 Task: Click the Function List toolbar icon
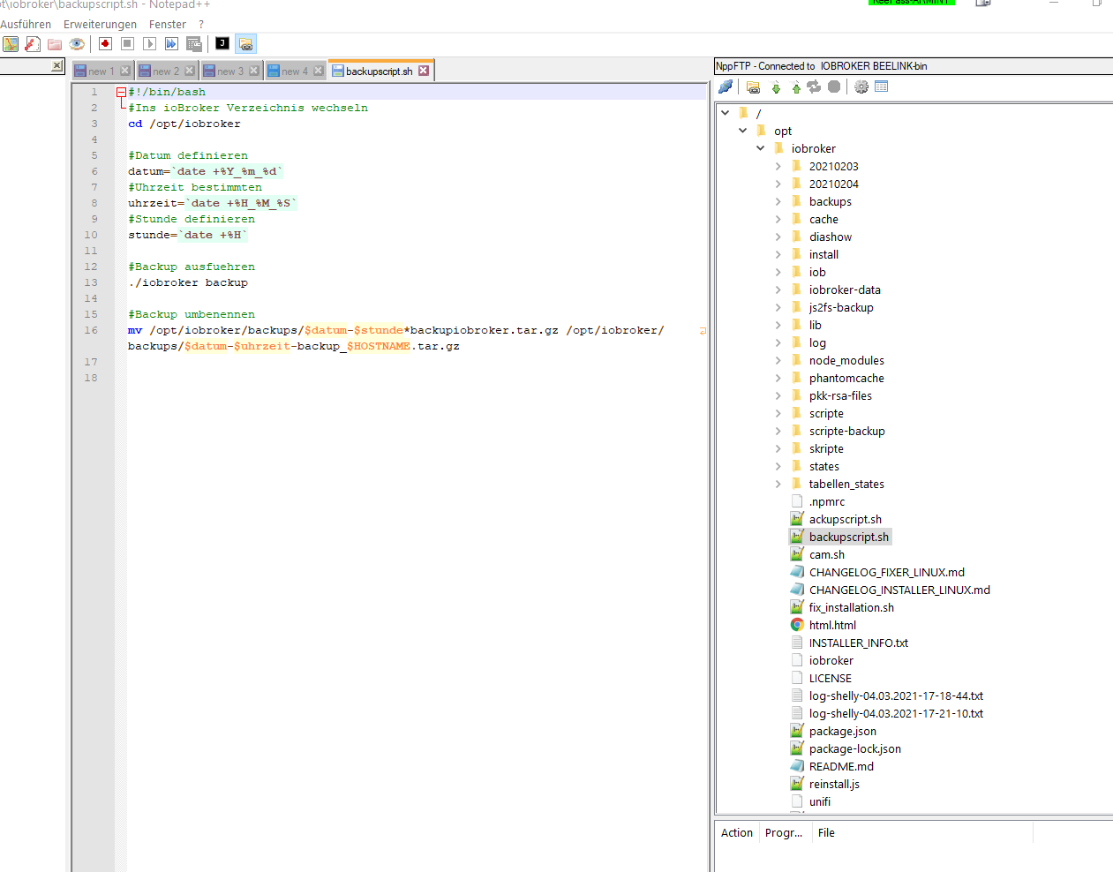click(x=33, y=44)
